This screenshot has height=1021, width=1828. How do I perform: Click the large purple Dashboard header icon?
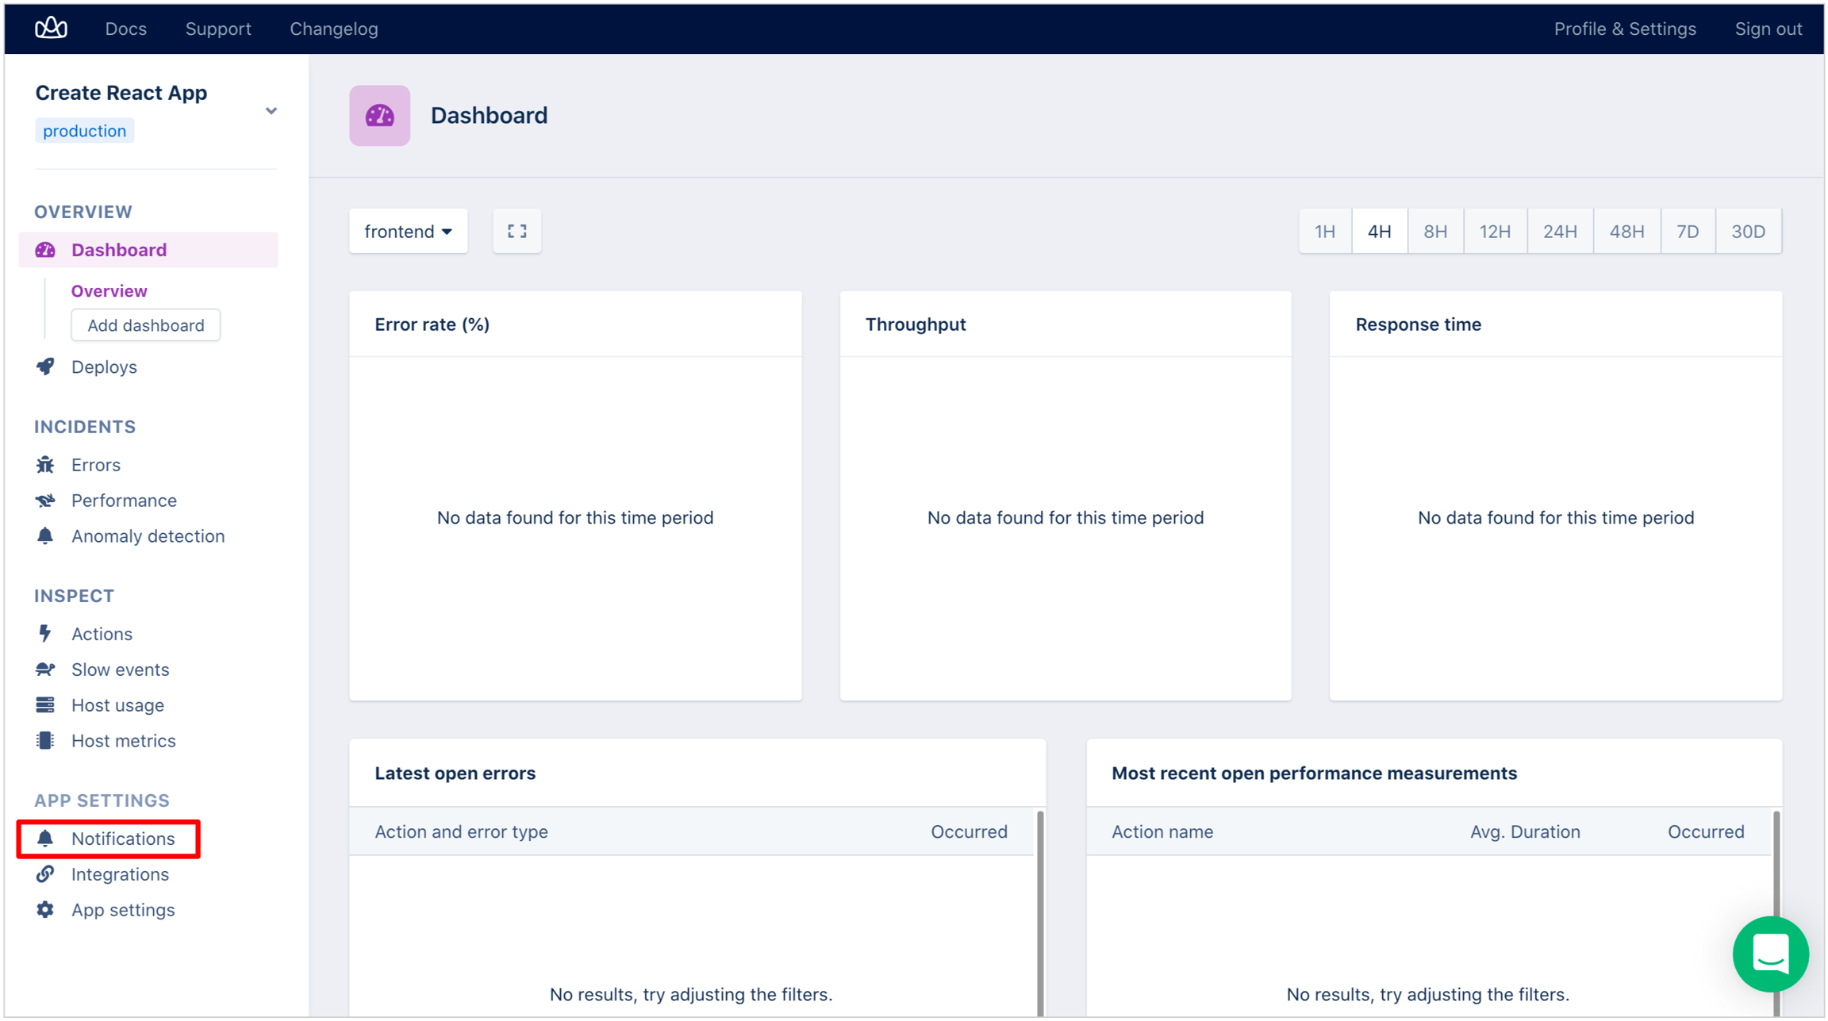click(380, 116)
